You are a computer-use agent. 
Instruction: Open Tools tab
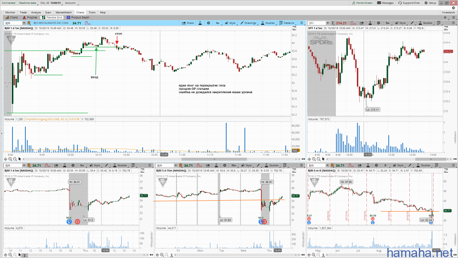point(92,12)
